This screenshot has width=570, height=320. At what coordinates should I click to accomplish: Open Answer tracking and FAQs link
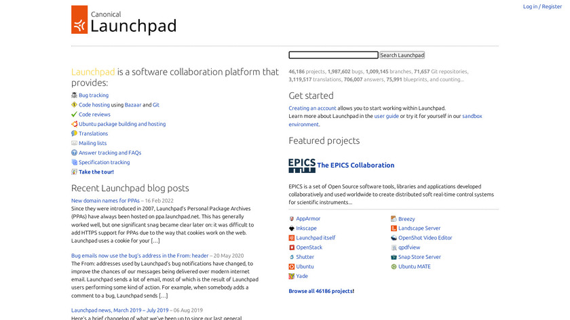click(x=110, y=153)
